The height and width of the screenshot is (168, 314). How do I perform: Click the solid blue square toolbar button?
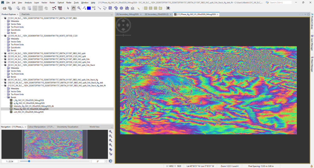click(x=89, y=8)
